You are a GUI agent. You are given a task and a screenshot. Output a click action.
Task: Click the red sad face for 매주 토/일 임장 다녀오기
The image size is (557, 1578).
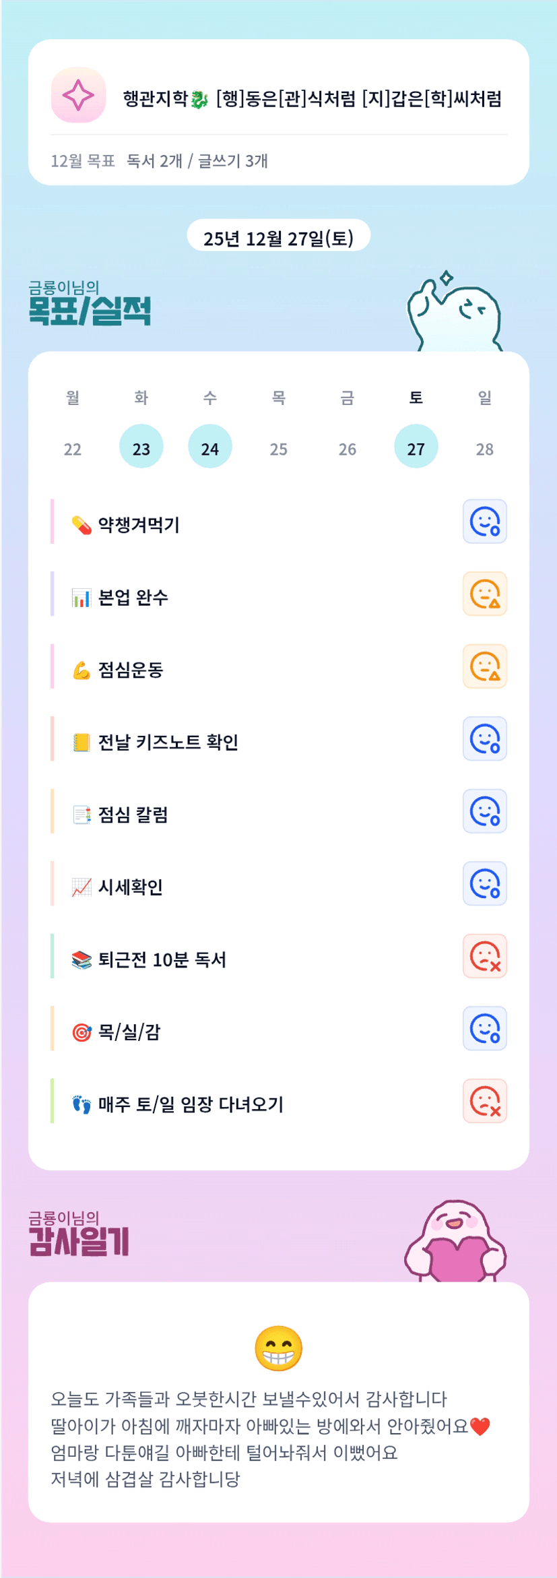pyautogui.click(x=484, y=1101)
